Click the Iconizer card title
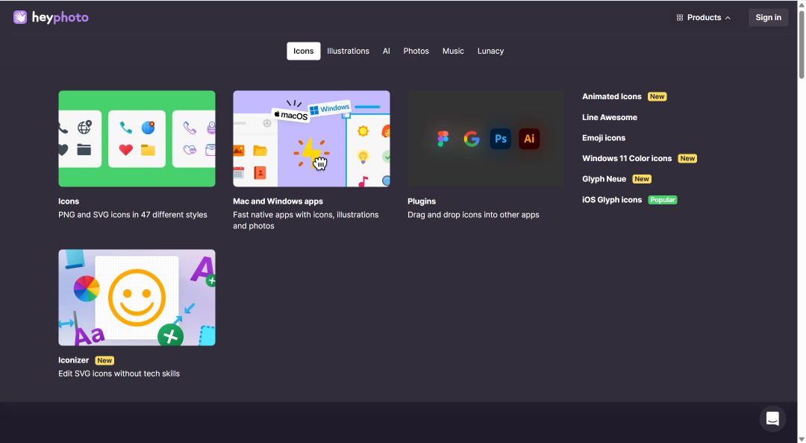 73,360
